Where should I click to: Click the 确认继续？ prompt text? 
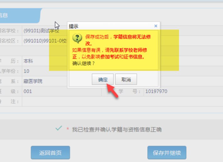pos(84,63)
